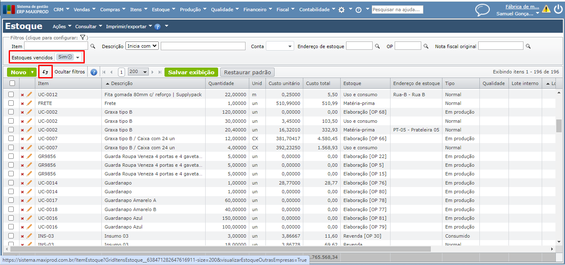The height and width of the screenshot is (265, 565).
Task: Click the edit pencil for FRETE row
Action: pyautogui.click(x=29, y=103)
